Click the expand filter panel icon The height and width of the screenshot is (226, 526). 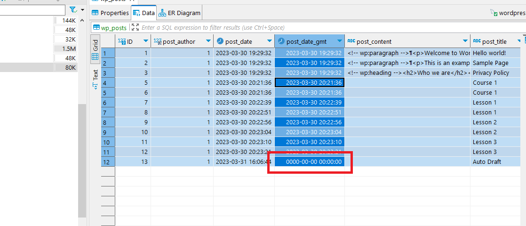click(135, 27)
